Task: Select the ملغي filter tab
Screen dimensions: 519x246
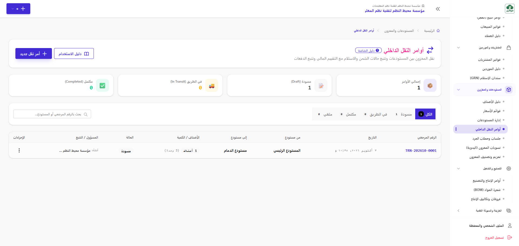Action: (x=325, y=114)
